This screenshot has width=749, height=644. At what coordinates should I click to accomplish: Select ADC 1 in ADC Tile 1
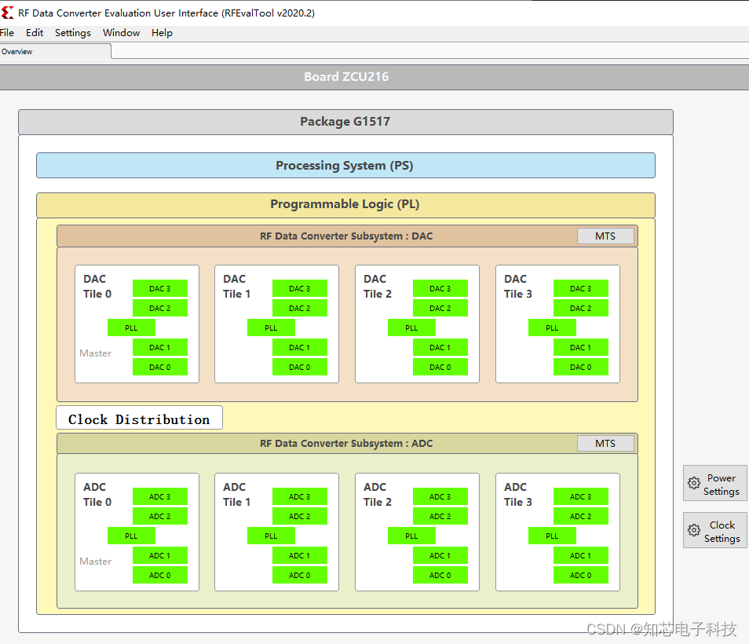(x=299, y=555)
